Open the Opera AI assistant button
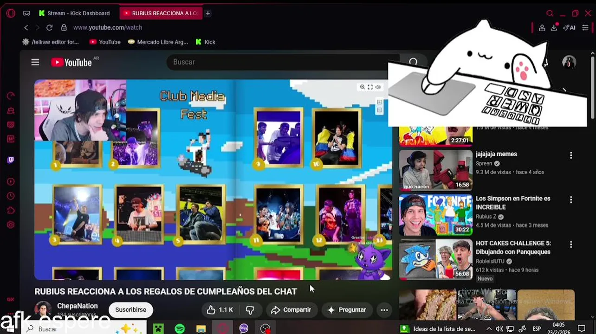 pyautogui.click(x=569, y=28)
